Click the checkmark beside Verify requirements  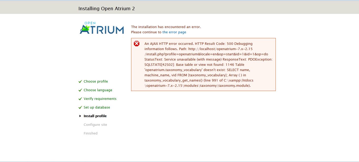coord(80,99)
